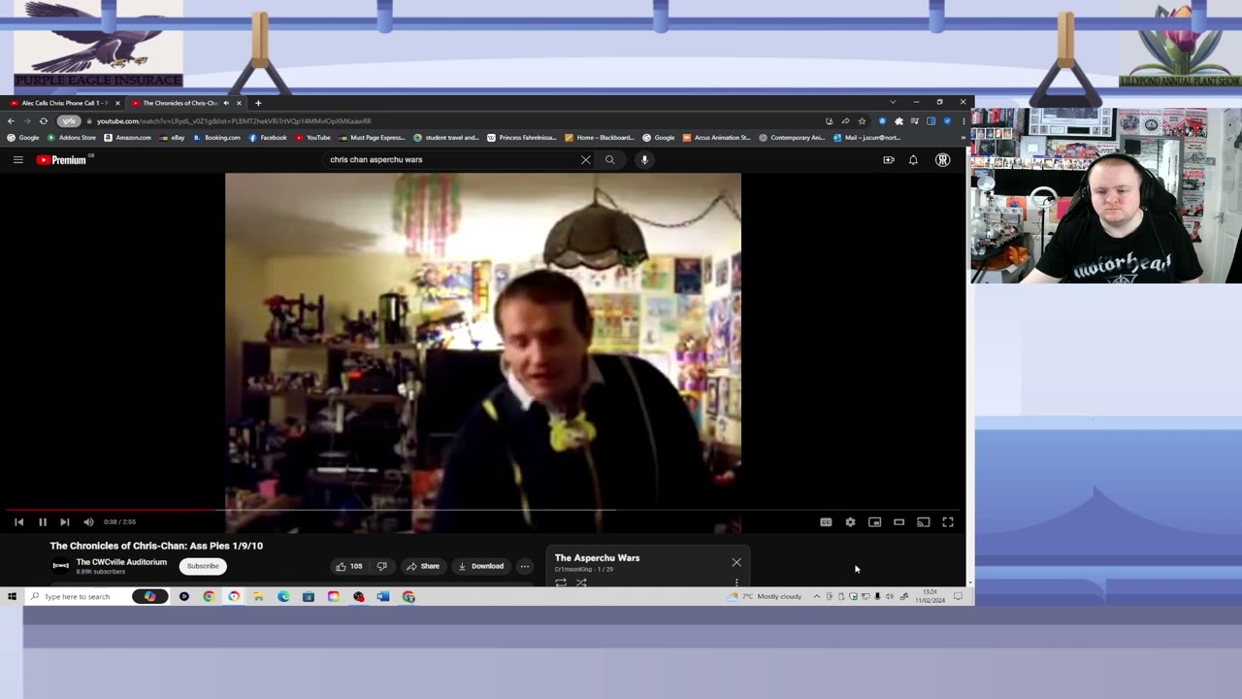Click the YouTube search box
1242x699 pixels.
click(451, 159)
